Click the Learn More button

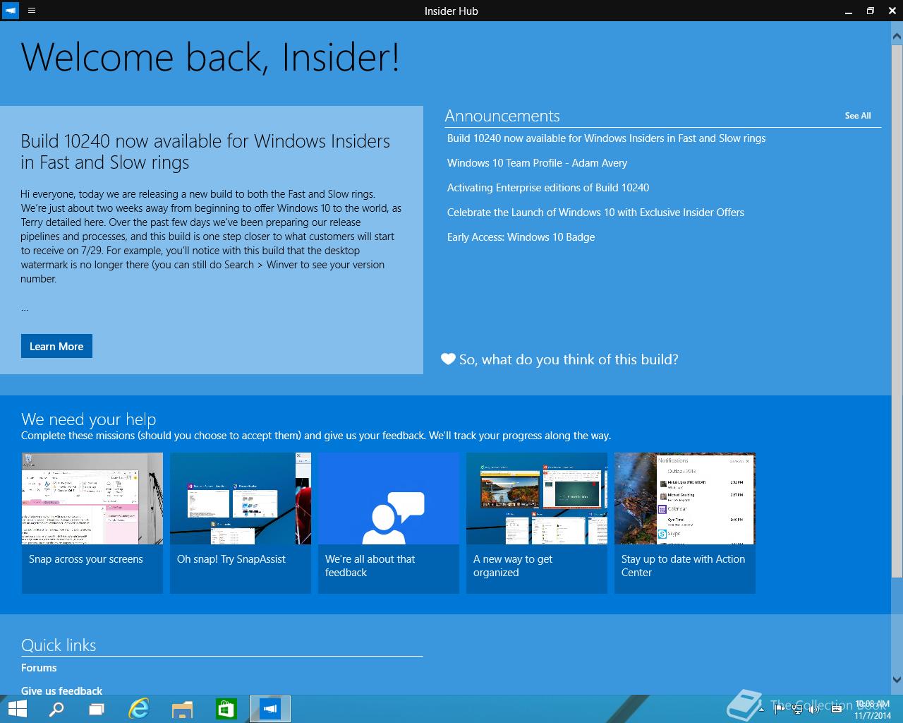[56, 346]
